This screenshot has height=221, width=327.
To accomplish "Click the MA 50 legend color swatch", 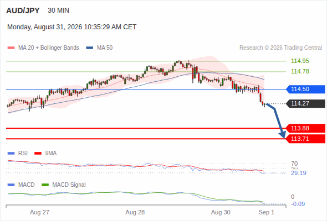I will [x=90, y=48].
